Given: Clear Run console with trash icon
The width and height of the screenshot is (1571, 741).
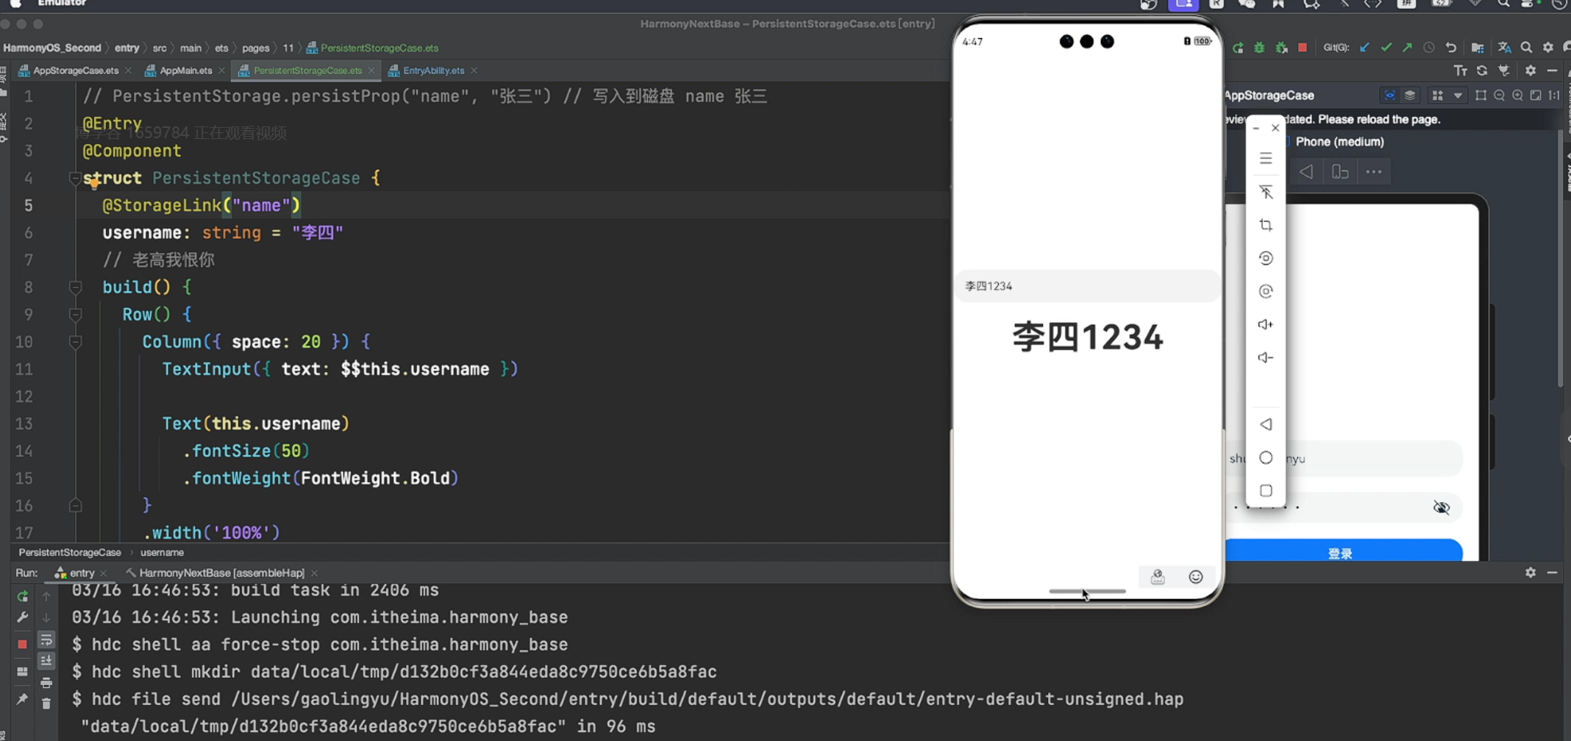Looking at the screenshot, I should [46, 704].
